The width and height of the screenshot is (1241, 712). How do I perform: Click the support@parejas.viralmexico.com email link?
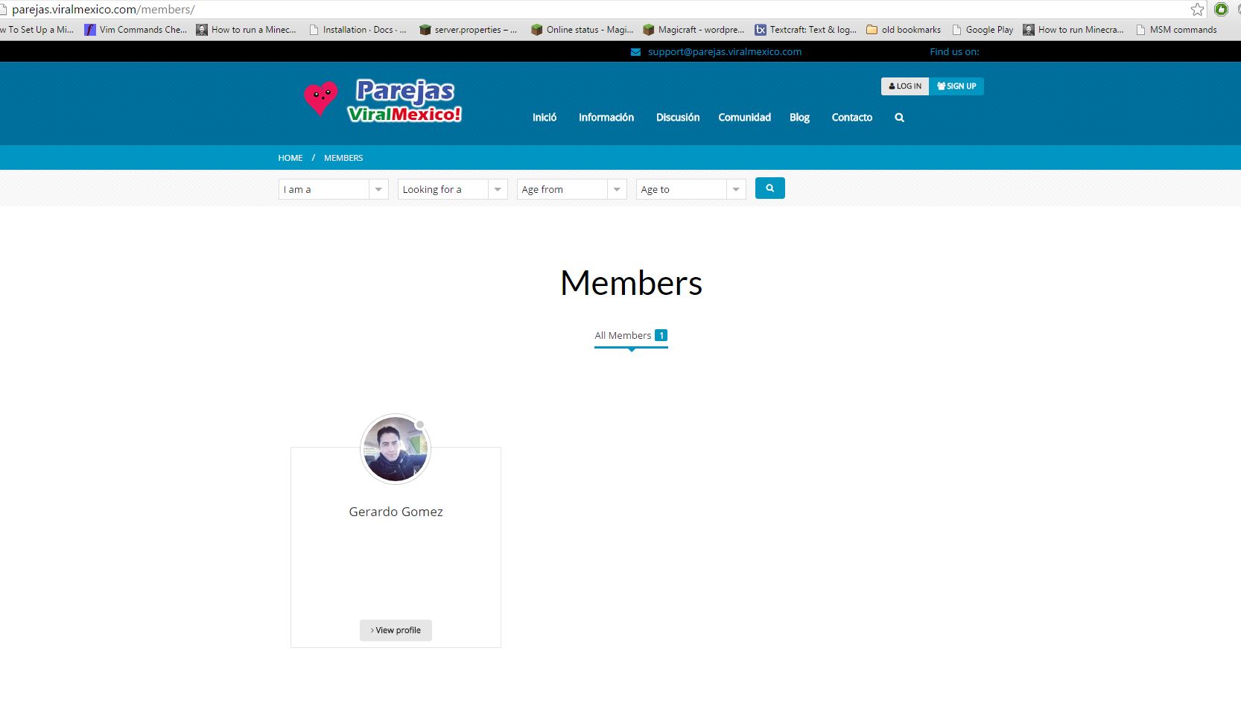[725, 52]
